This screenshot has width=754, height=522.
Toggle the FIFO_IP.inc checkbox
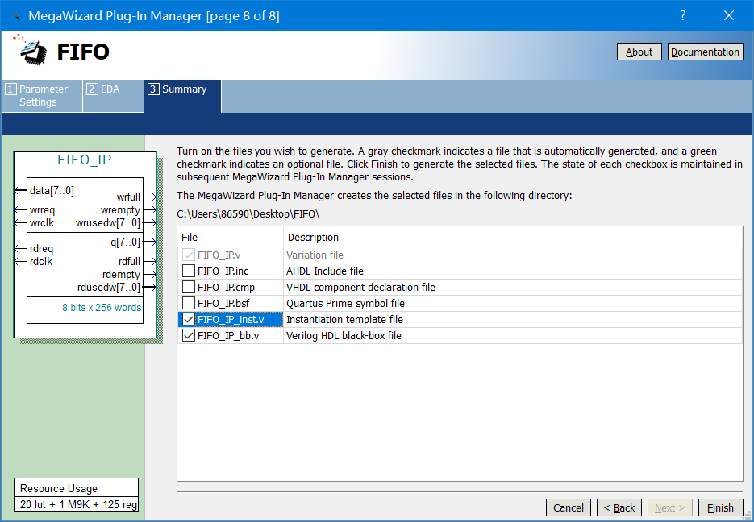tap(189, 271)
